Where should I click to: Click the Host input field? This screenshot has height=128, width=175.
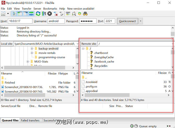pyautogui.click(x=20, y=21)
